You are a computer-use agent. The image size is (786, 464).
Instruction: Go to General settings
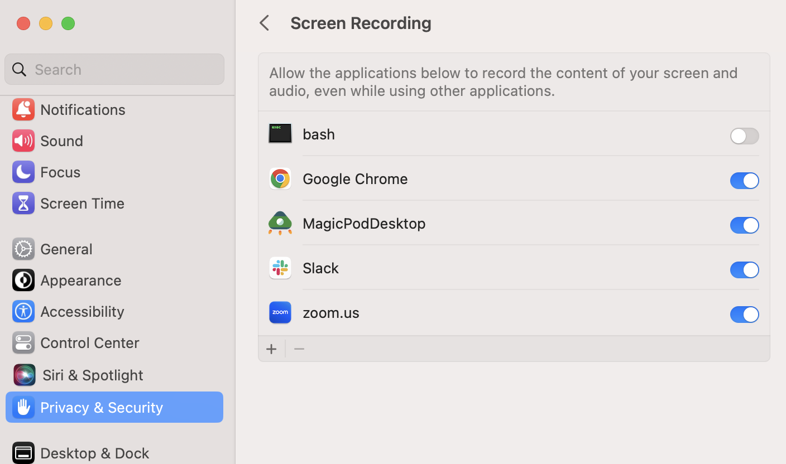[x=114, y=249]
